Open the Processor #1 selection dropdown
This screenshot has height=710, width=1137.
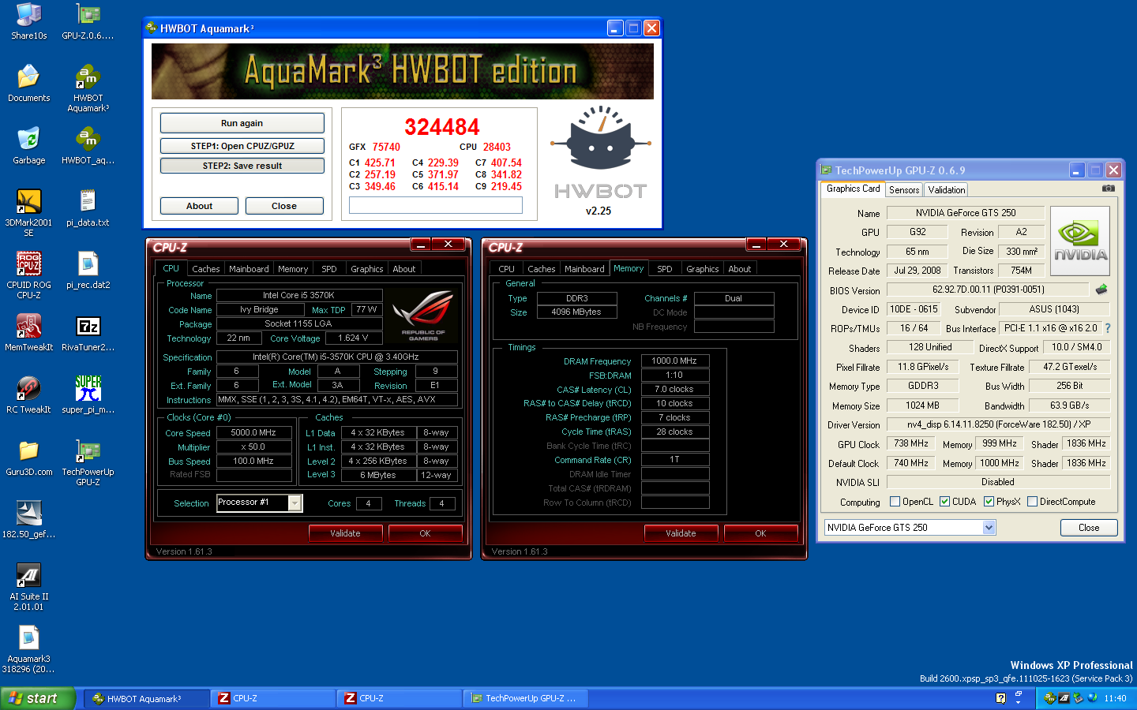(x=295, y=503)
